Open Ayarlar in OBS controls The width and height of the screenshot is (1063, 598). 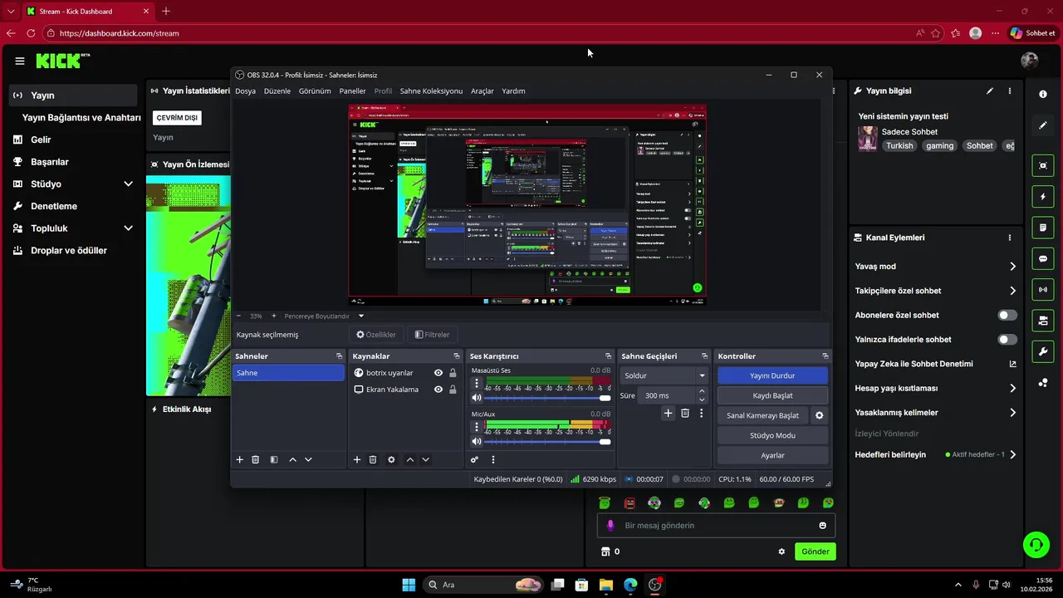pyautogui.click(x=772, y=455)
